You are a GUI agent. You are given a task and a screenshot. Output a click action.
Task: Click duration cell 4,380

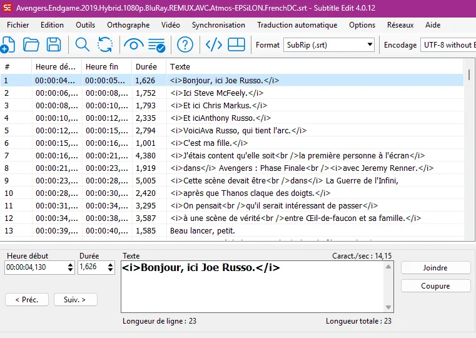click(145, 155)
